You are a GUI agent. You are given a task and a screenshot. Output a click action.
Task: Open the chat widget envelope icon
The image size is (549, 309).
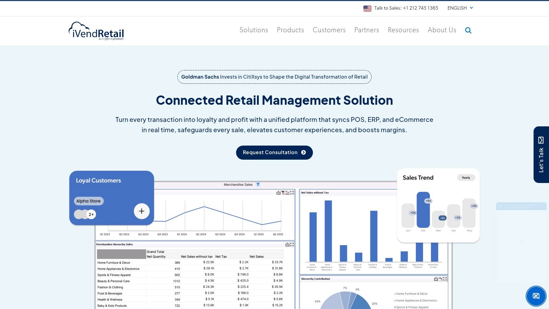[x=536, y=296]
